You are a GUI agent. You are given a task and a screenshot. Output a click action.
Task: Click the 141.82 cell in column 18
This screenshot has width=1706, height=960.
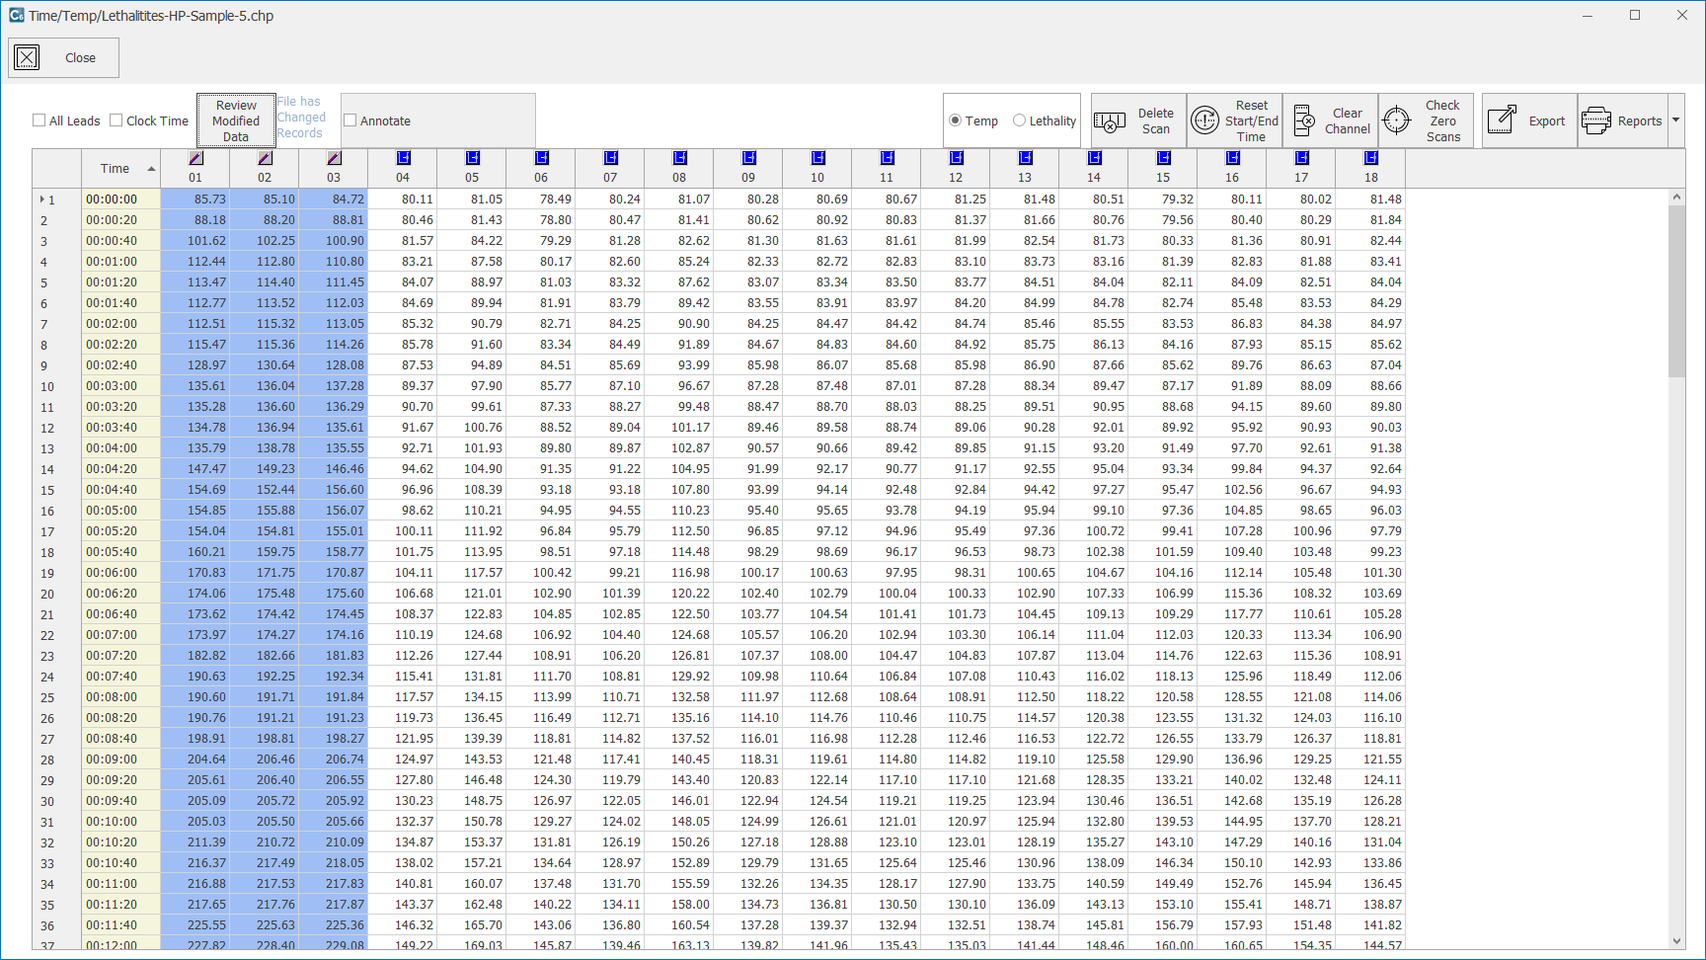coord(1370,925)
